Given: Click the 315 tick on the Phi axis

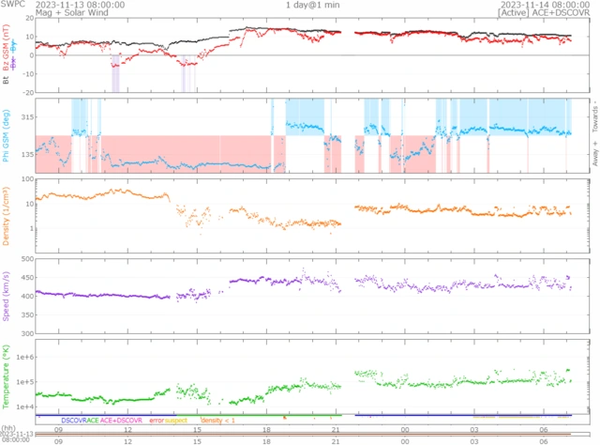Looking at the screenshot, I should 27,117.
